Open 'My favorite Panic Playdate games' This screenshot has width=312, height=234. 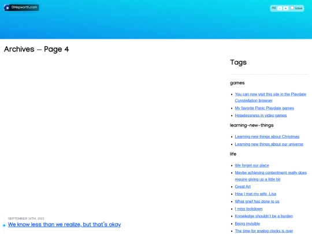tap(264, 108)
